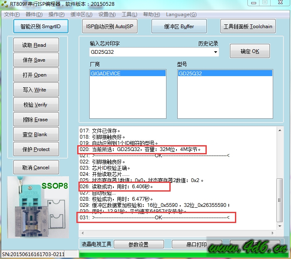
Task: Click the 保护 Protect button
Action: (x=36, y=149)
